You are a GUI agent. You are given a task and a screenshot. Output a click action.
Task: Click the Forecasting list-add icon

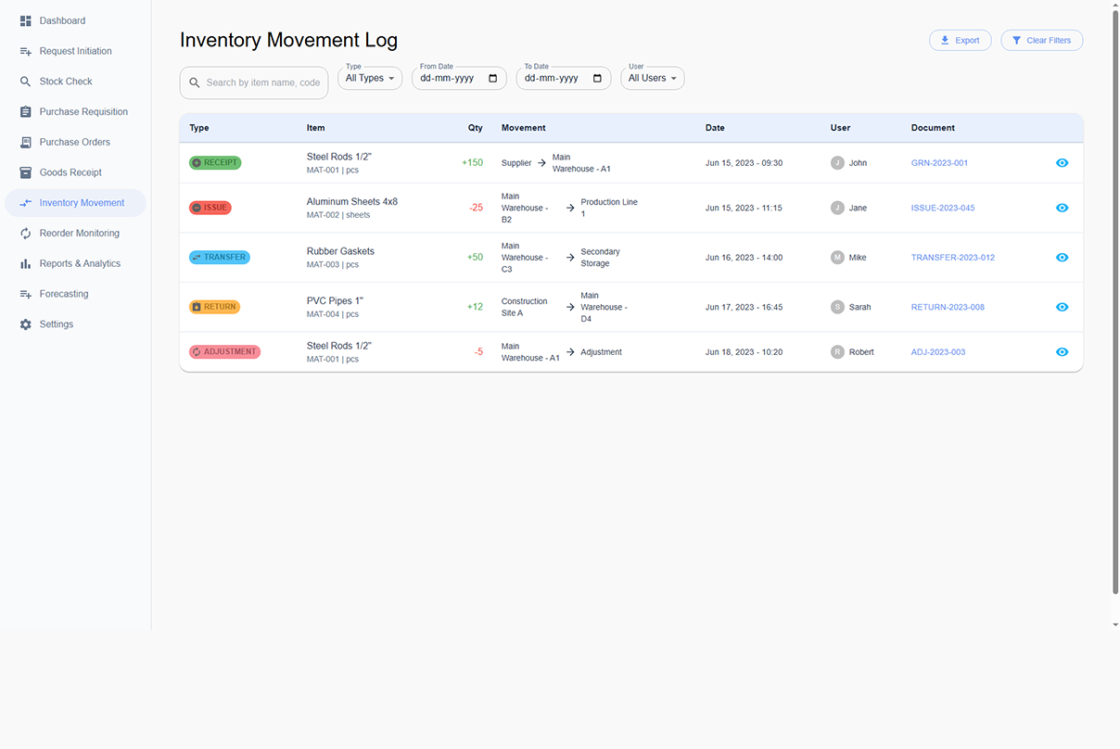click(26, 294)
